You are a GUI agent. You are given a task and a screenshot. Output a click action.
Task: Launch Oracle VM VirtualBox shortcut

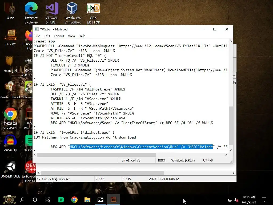(73, 13)
